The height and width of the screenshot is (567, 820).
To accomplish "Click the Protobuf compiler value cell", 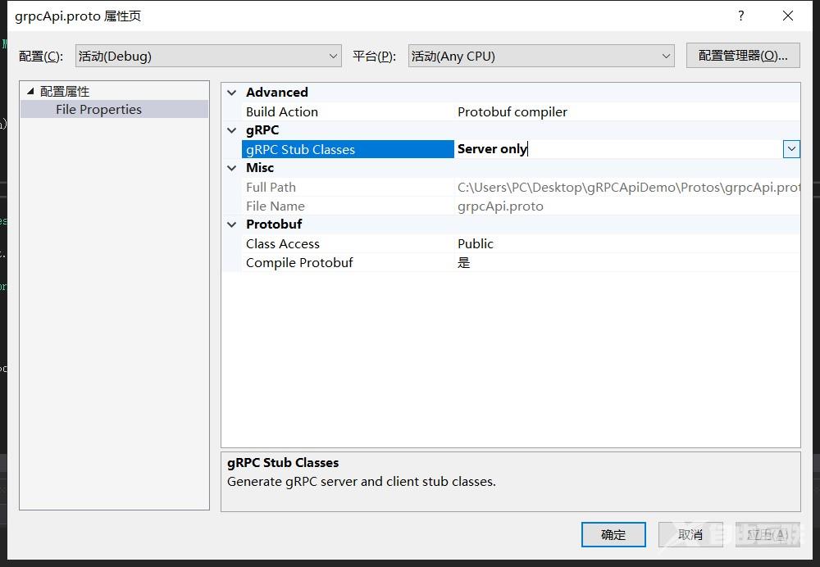I will (x=512, y=111).
